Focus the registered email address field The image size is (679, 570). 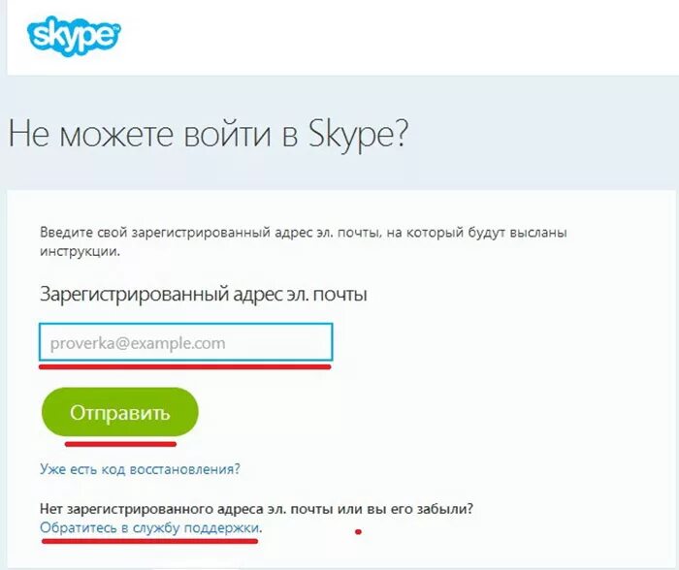coord(186,342)
